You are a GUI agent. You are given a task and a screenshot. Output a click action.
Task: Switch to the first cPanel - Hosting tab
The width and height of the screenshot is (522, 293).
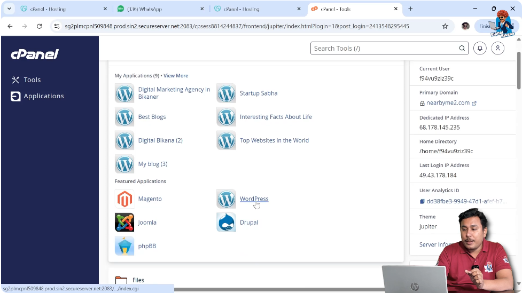pyautogui.click(x=63, y=9)
